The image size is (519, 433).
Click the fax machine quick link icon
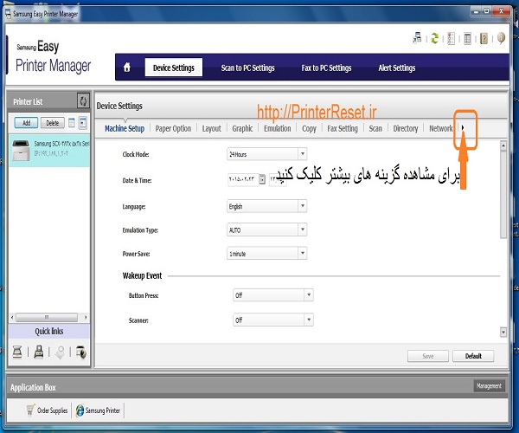[x=39, y=352]
